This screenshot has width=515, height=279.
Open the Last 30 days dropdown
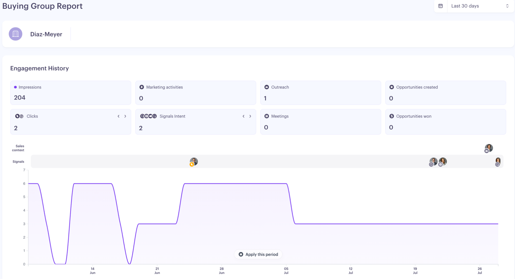pyautogui.click(x=480, y=6)
